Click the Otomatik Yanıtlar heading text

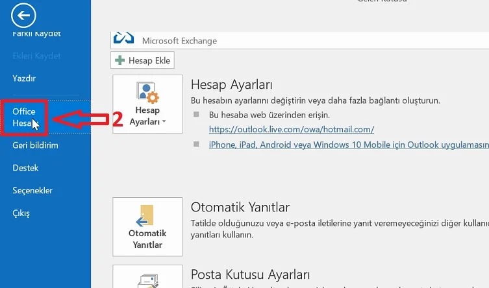(x=240, y=208)
